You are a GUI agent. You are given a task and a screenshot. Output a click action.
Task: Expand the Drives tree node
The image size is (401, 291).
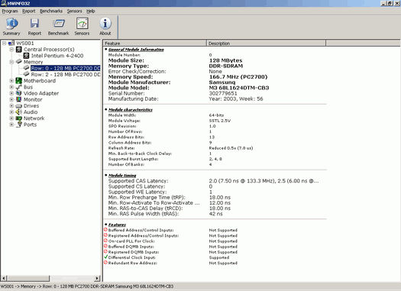[x=11, y=106]
